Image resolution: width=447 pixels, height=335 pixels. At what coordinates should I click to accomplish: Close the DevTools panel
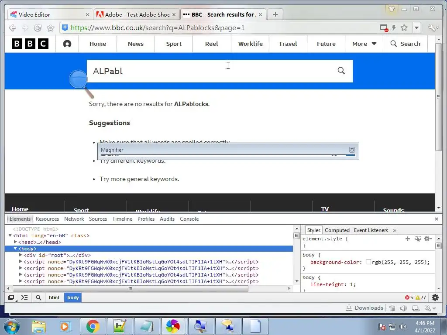(436, 219)
